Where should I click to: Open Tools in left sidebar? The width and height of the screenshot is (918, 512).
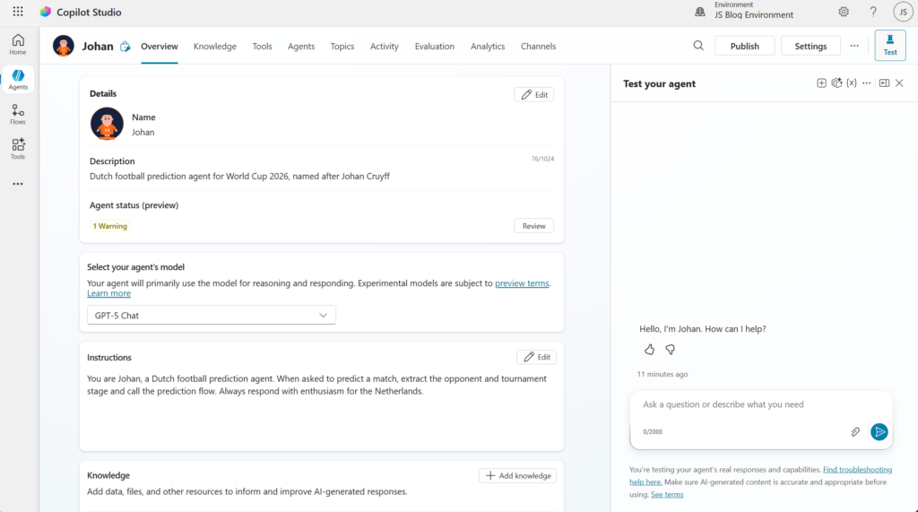(x=18, y=149)
